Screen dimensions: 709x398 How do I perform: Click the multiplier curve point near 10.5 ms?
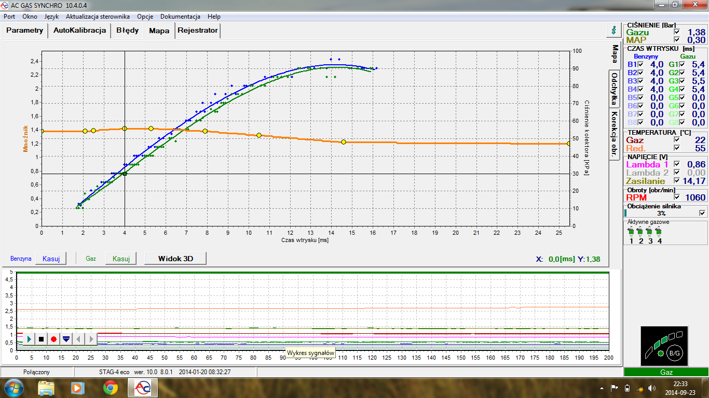point(259,135)
